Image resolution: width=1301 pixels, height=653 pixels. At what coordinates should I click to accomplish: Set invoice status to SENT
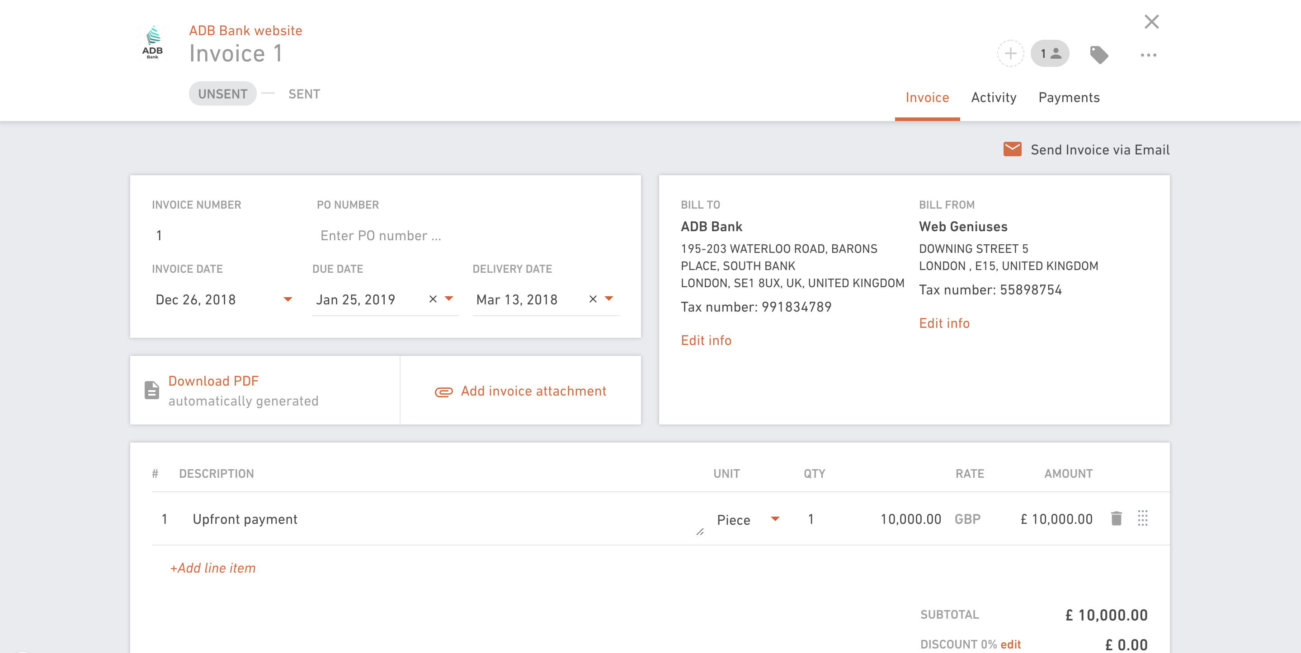tap(304, 94)
